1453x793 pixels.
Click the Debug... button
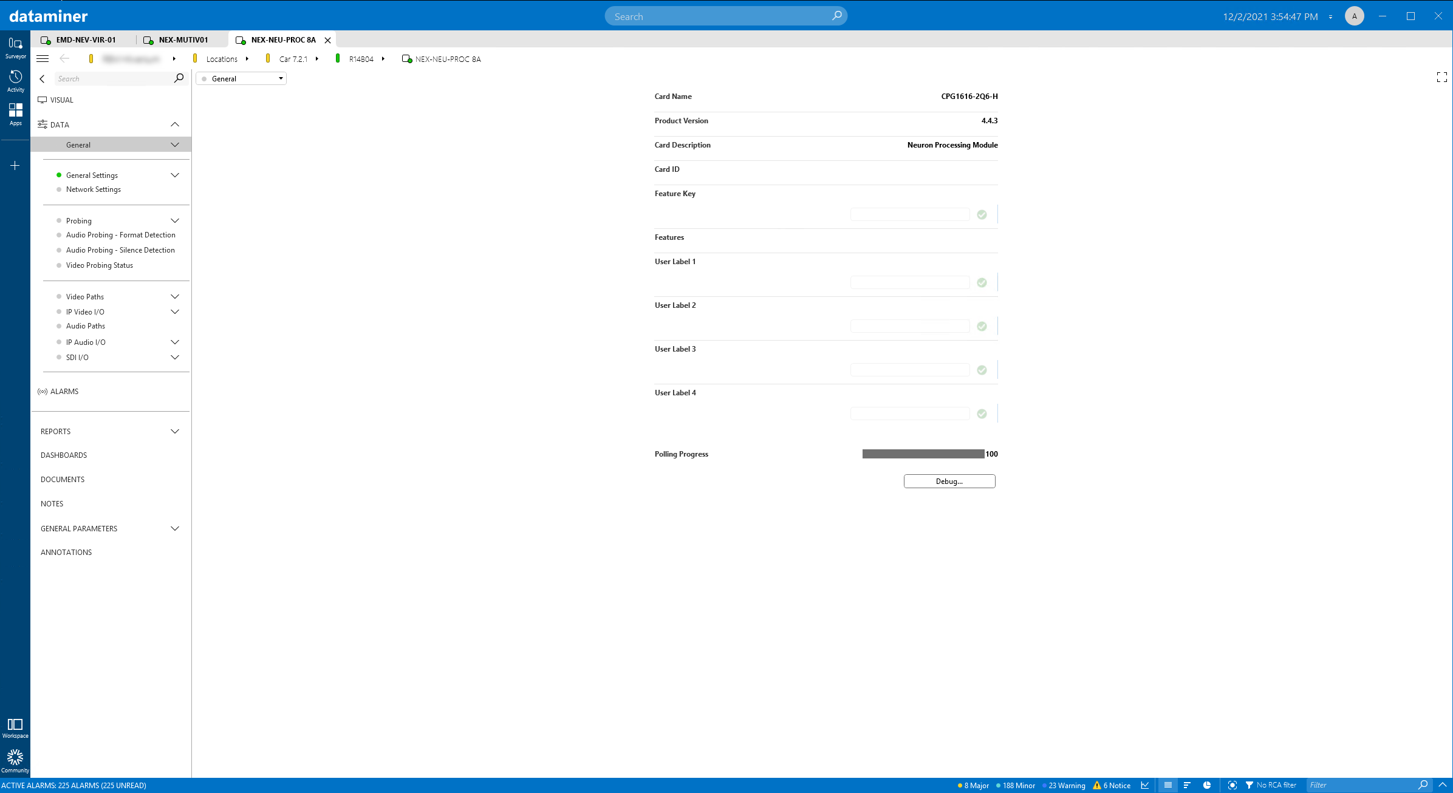[949, 482]
